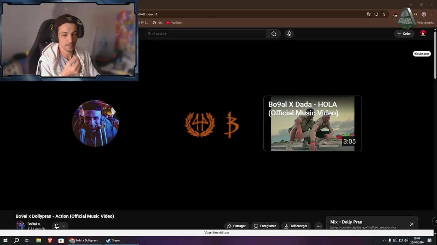Click the YouTube search magnifier button
Viewport: 437px width, 245px height.
[274, 34]
